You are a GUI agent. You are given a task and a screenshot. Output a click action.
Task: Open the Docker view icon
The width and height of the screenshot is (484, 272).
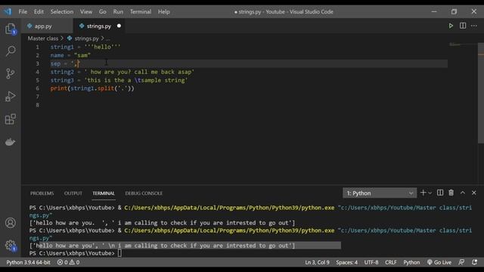11,142
